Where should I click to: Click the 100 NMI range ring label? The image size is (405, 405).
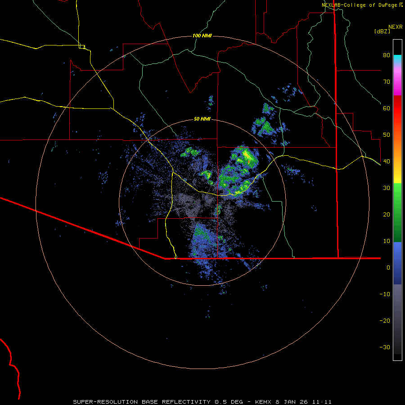click(x=202, y=36)
